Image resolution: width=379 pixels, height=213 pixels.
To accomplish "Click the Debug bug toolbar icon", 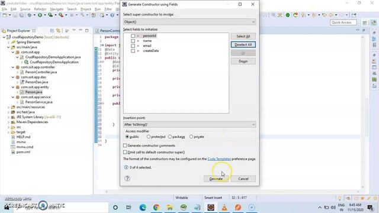I will (x=30, y=15).
